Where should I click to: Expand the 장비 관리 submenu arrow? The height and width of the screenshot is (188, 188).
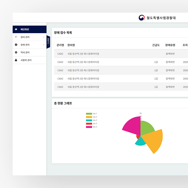pos(44,37)
